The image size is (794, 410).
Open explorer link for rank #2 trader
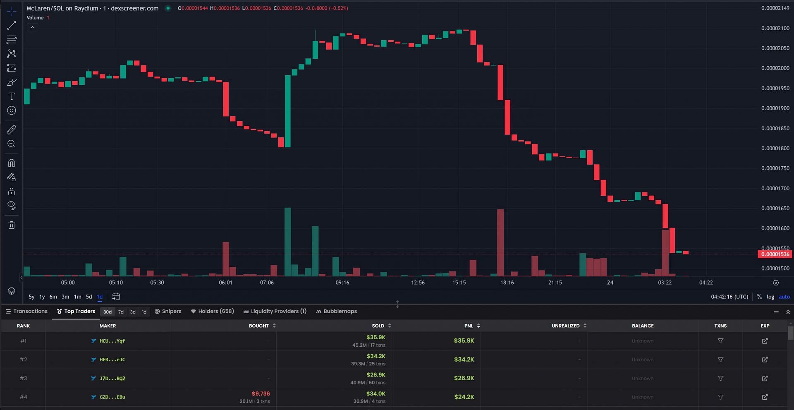click(x=765, y=360)
